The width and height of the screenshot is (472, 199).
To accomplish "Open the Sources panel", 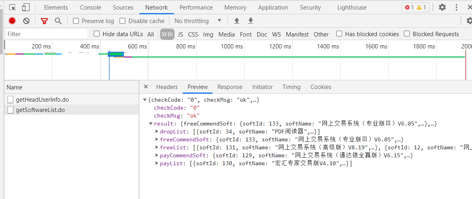I will (x=123, y=8).
